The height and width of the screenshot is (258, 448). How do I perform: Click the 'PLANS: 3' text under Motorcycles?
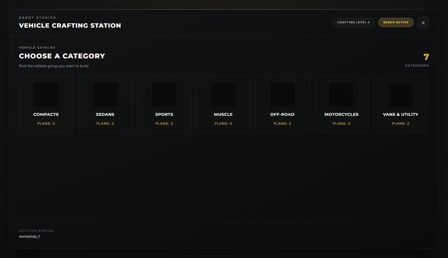(342, 123)
